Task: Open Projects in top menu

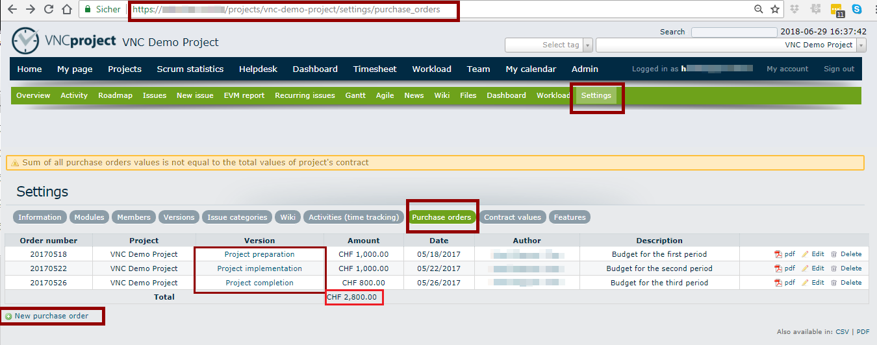Action: point(125,69)
